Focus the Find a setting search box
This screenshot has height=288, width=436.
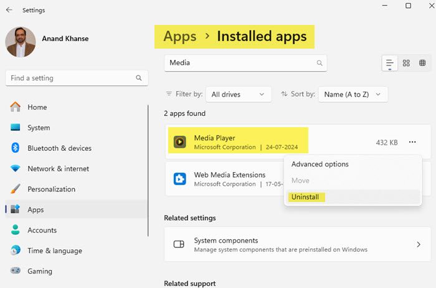[77, 78]
